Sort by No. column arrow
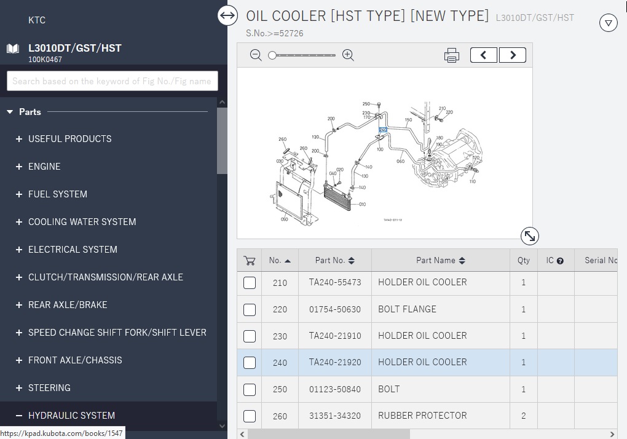Screen dimensions: 627x439 click(x=288, y=261)
